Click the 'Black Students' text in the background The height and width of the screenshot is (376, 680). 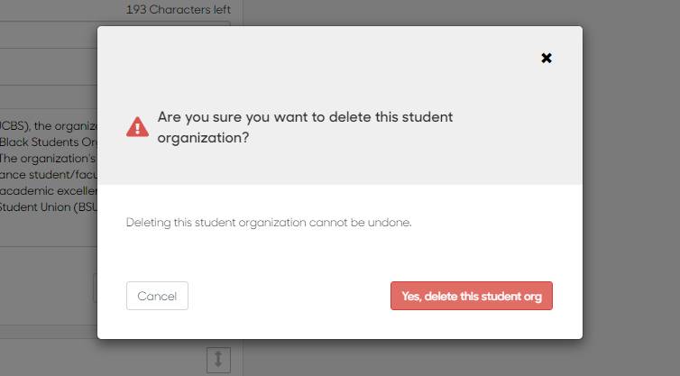(x=45, y=142)
